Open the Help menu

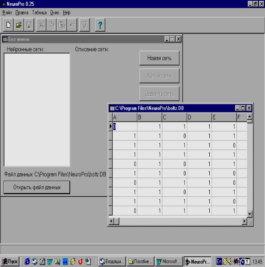coord(67,13)
